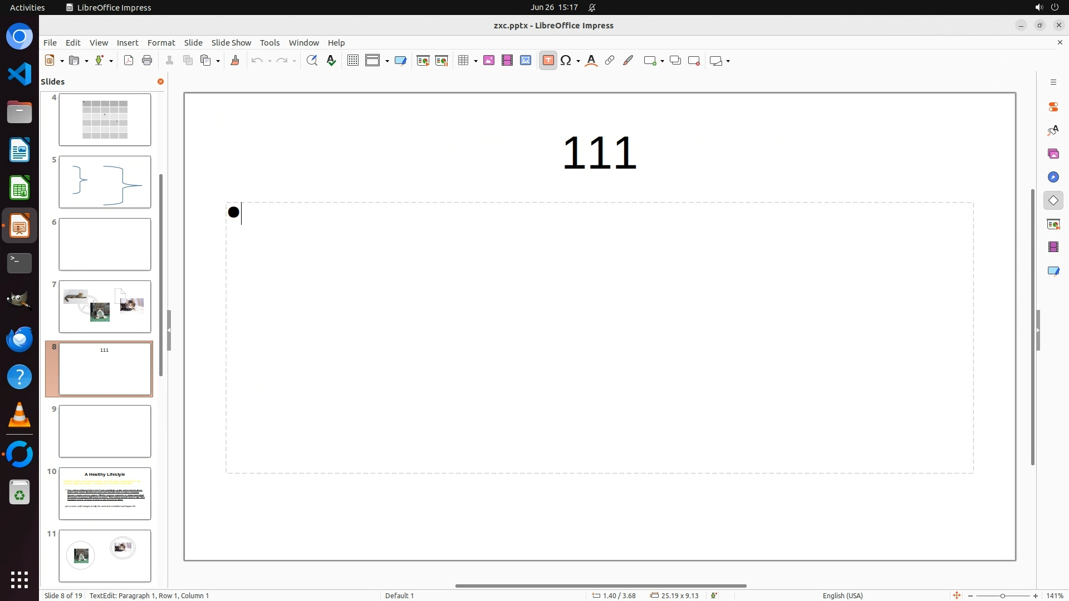
Task: Toggle Insert Text Box tool
Action: 548,61
